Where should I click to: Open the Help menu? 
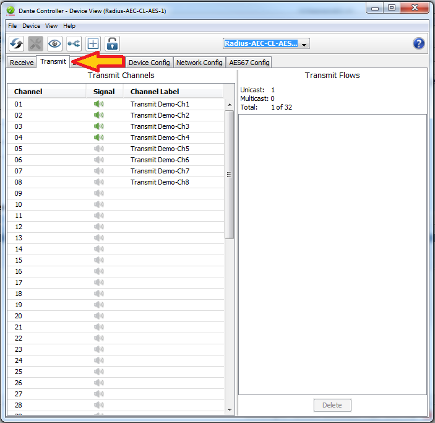[x=69, y=26]
